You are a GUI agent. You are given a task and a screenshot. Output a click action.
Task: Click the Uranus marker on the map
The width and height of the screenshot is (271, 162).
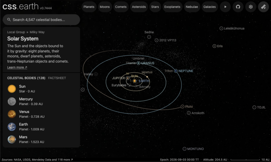(x=138, y=63)
